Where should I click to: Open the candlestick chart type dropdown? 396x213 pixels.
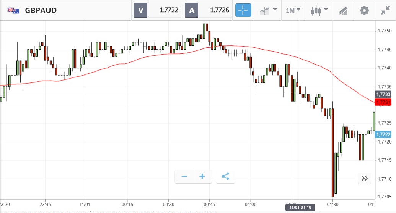pos(319,10)
